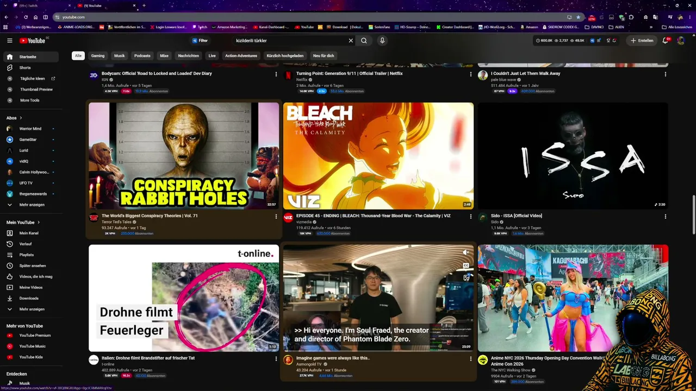Screen dimensions: 696x391
Task: Open the Abos section header
Action: coord(14,118)
